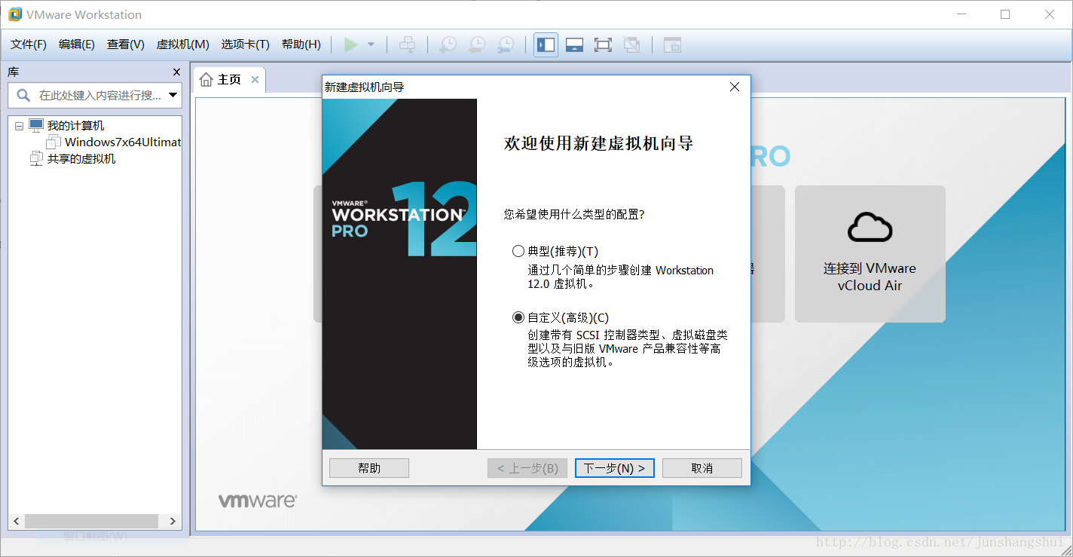Click the 帮助 button in wizard
The height and width of the screenshot is (557, 1073).
[369, 468]
